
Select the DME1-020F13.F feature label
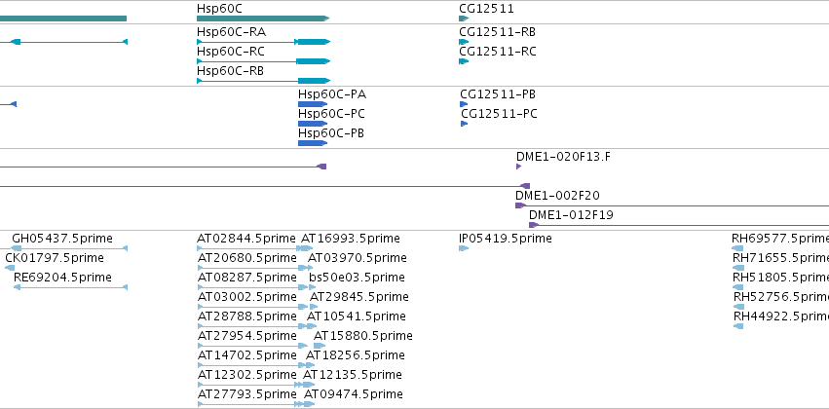tap(564, 157)
